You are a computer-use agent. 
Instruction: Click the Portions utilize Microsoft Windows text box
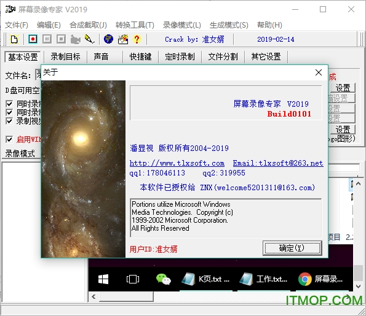pos(226,218)
